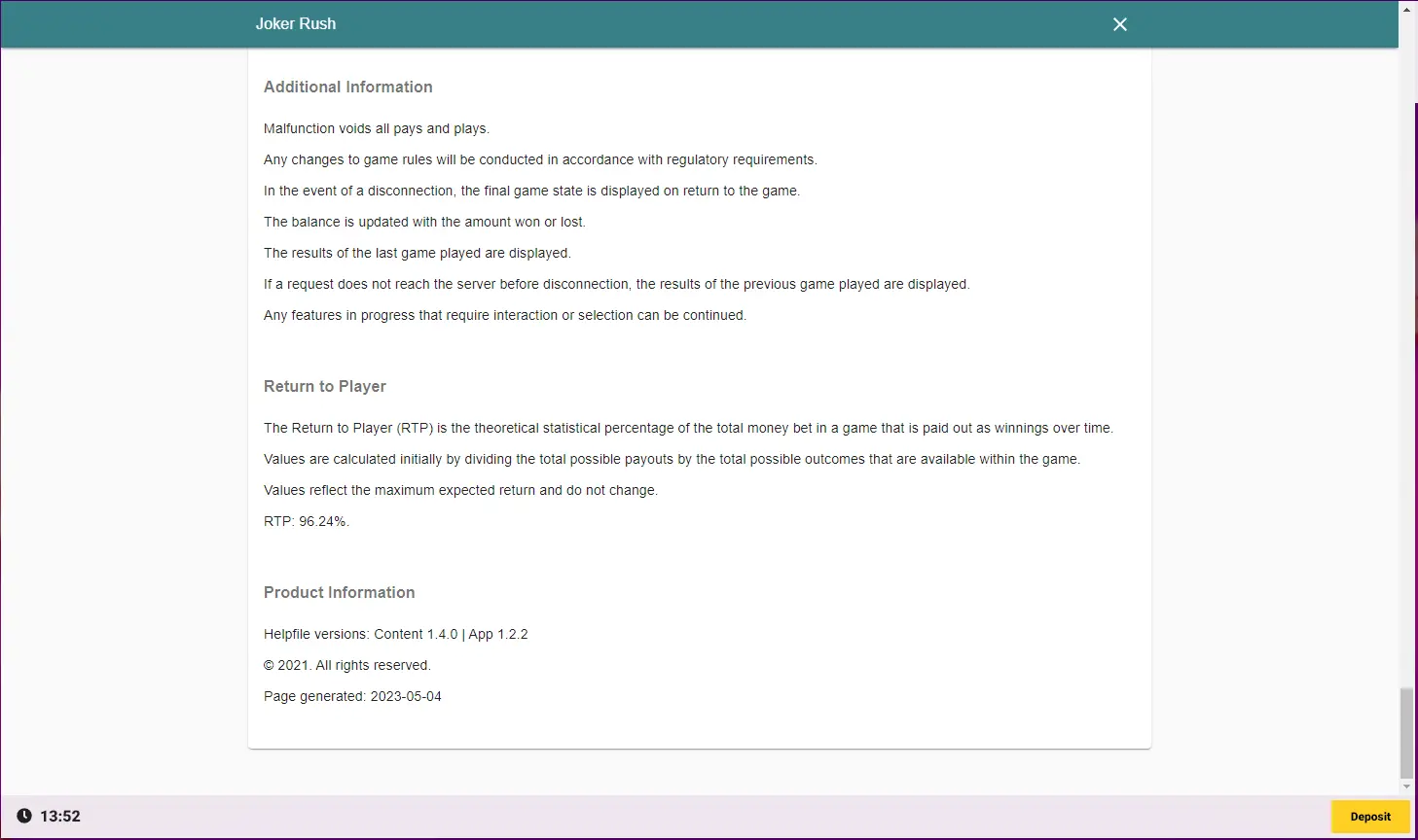This screenshot has width=1418, height=840.
Task: Click the scrollbar up arrow
Action: [1406, 8]
